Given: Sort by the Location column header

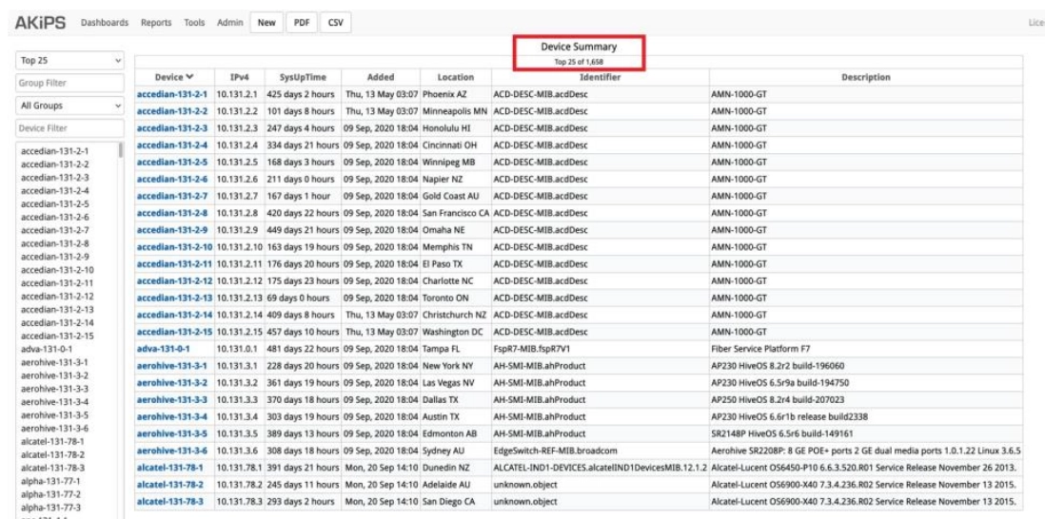Looking at the screenshot, I should coord(455,77).
